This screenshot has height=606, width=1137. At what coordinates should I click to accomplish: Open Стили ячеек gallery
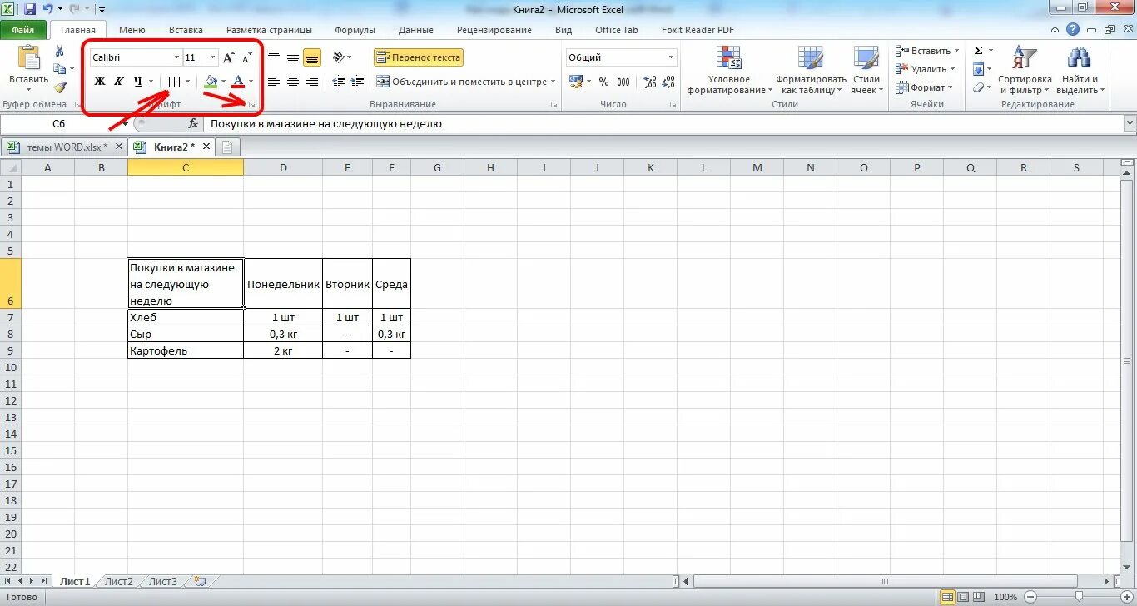pos(866,71)
